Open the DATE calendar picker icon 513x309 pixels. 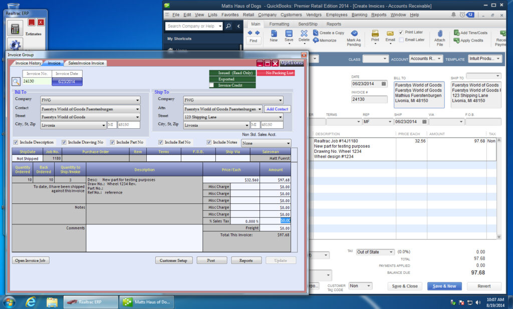tap(384, 84)
